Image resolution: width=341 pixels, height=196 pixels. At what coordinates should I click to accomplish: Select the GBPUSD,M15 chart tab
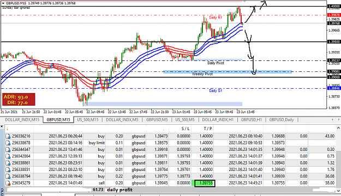pos(58,120)
